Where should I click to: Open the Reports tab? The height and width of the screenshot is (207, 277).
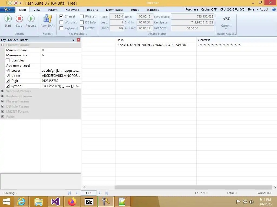pos(93,10)
